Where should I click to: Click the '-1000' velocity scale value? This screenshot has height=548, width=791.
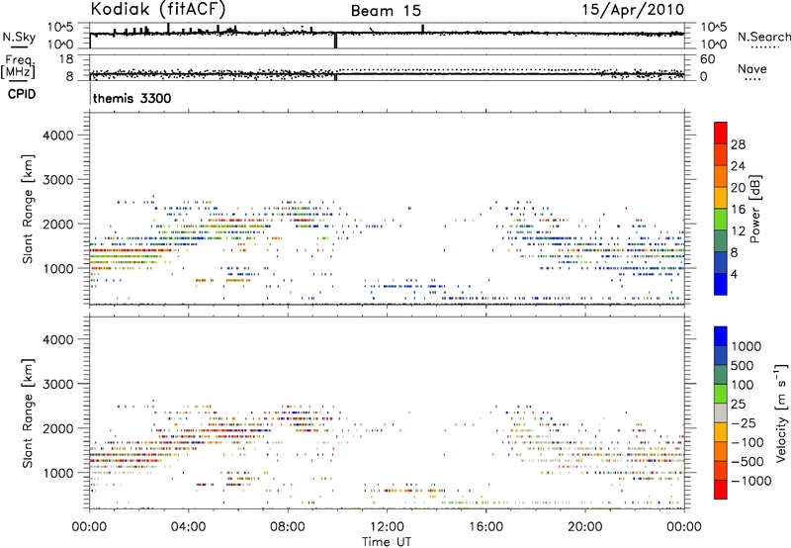(x=750, y=481)
